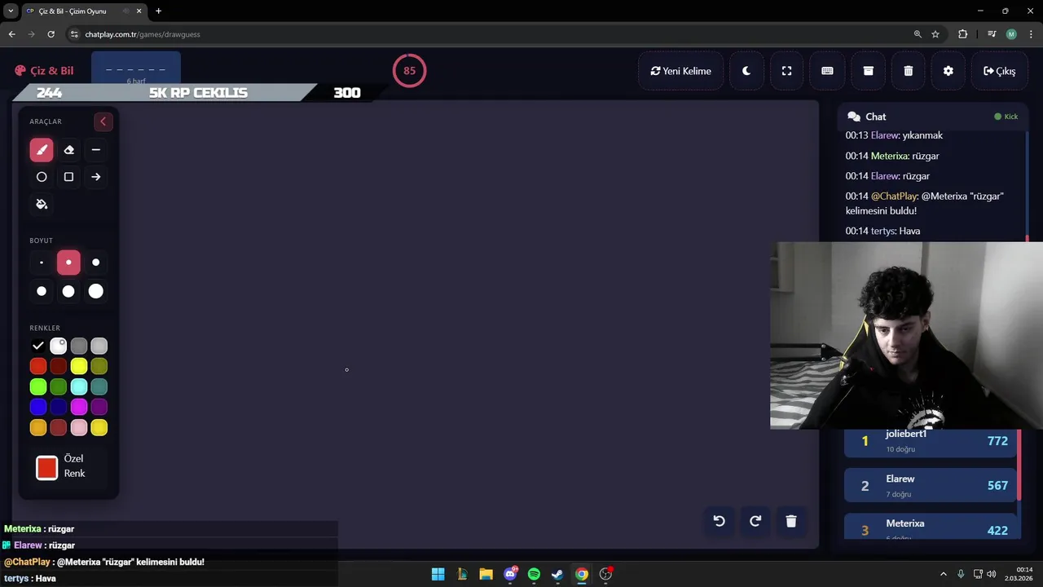This screenshot has width=1043, height=587.
Task: Click chat message 'tertys: Hava'
Action: tap(882, 231)
